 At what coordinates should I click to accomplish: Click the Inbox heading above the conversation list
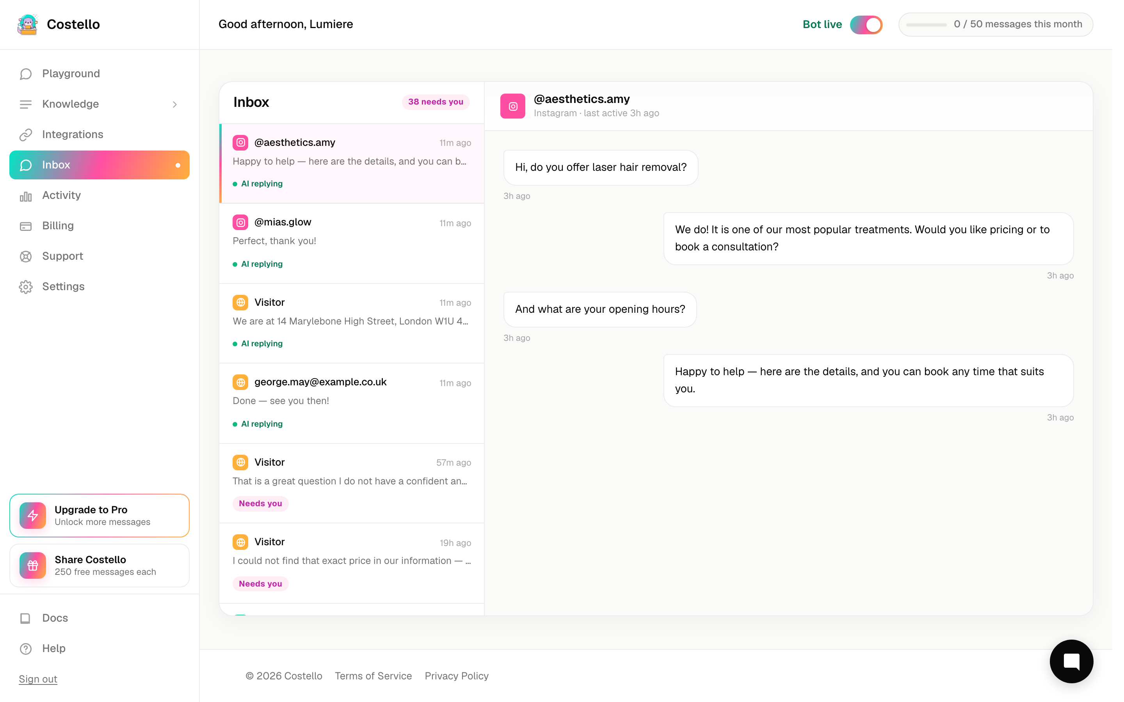(251, 102)
